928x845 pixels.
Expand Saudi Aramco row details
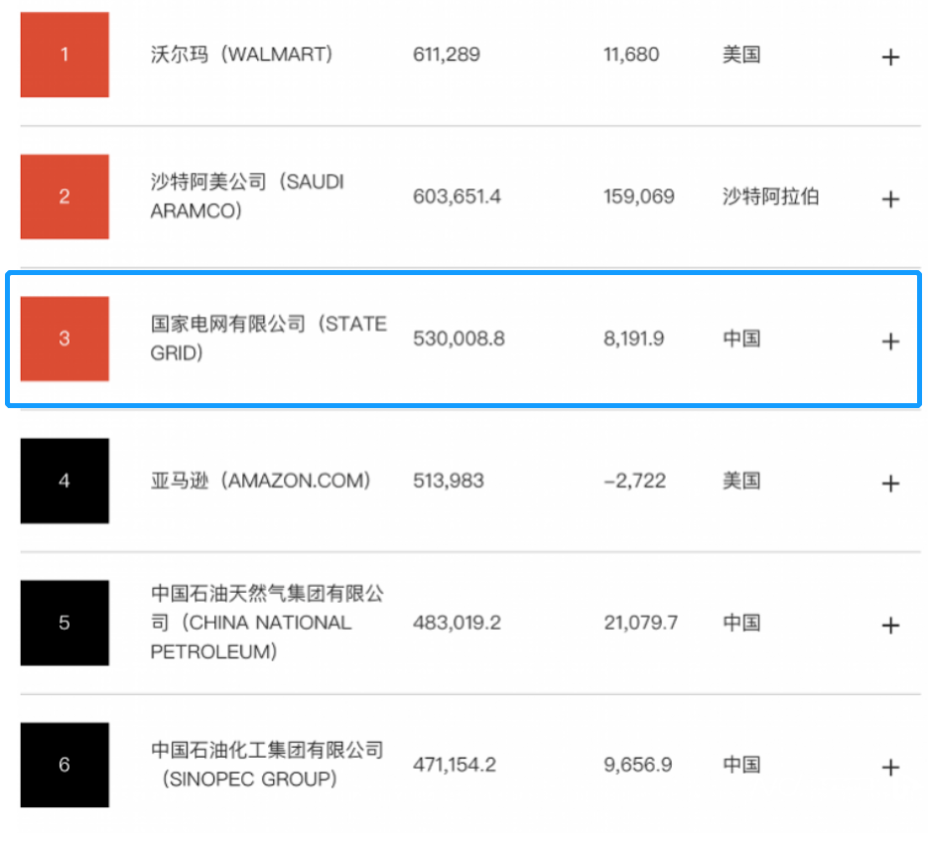(x=890, y=200)
